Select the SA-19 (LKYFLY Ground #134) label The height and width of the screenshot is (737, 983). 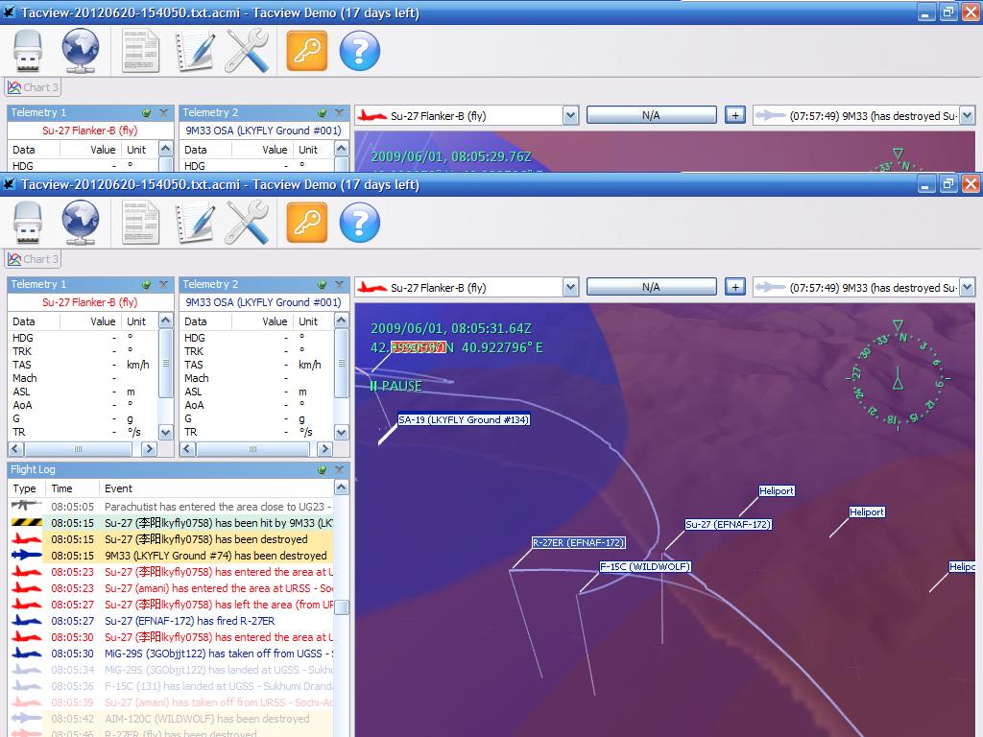(x=464, y=420)
